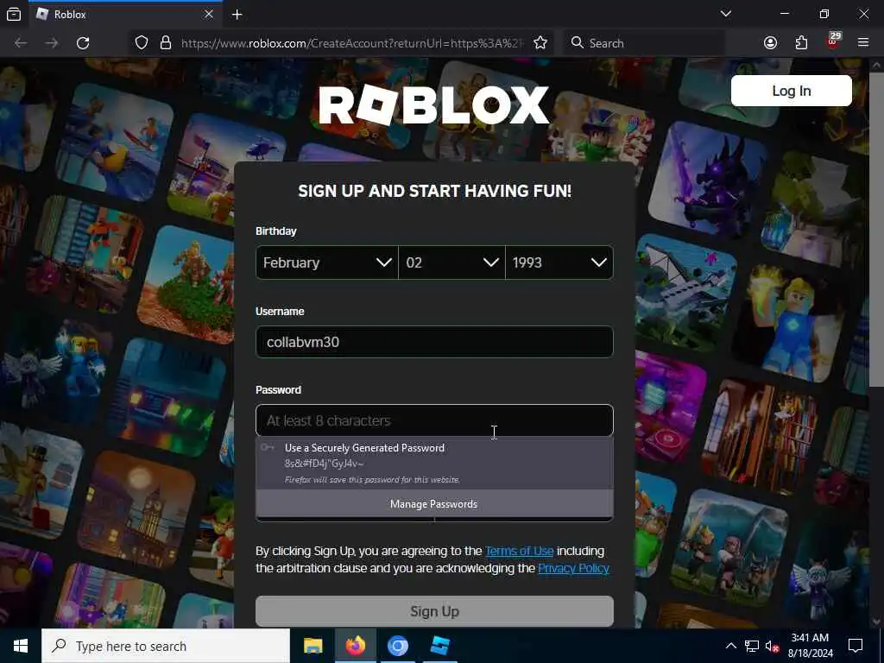
Task: Switch to Firefox in the taskbar
Action: pos(355,646)
